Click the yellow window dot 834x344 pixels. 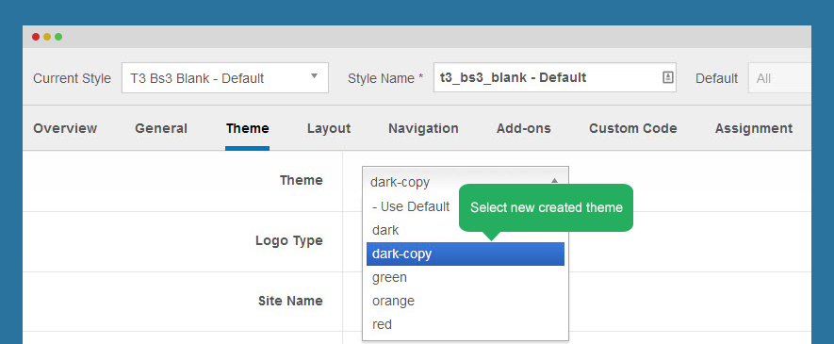pyautogui.click(x=47, y=37)
